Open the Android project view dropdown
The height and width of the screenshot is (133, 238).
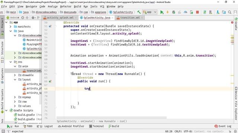click(13, 18)
